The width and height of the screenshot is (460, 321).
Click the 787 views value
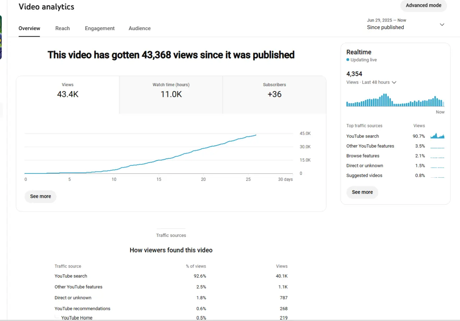(x=284, y=298)
